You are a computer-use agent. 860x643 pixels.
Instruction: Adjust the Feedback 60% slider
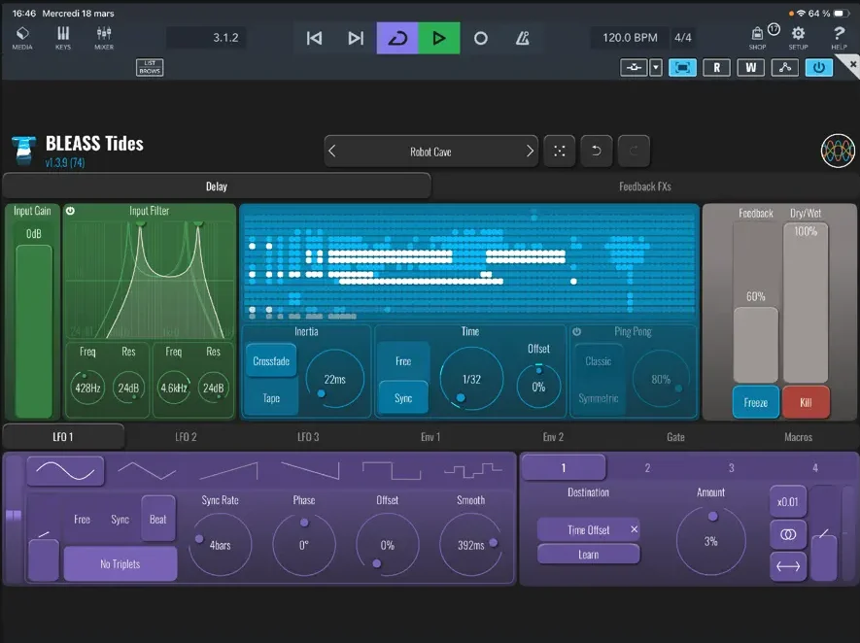[756, 344]
